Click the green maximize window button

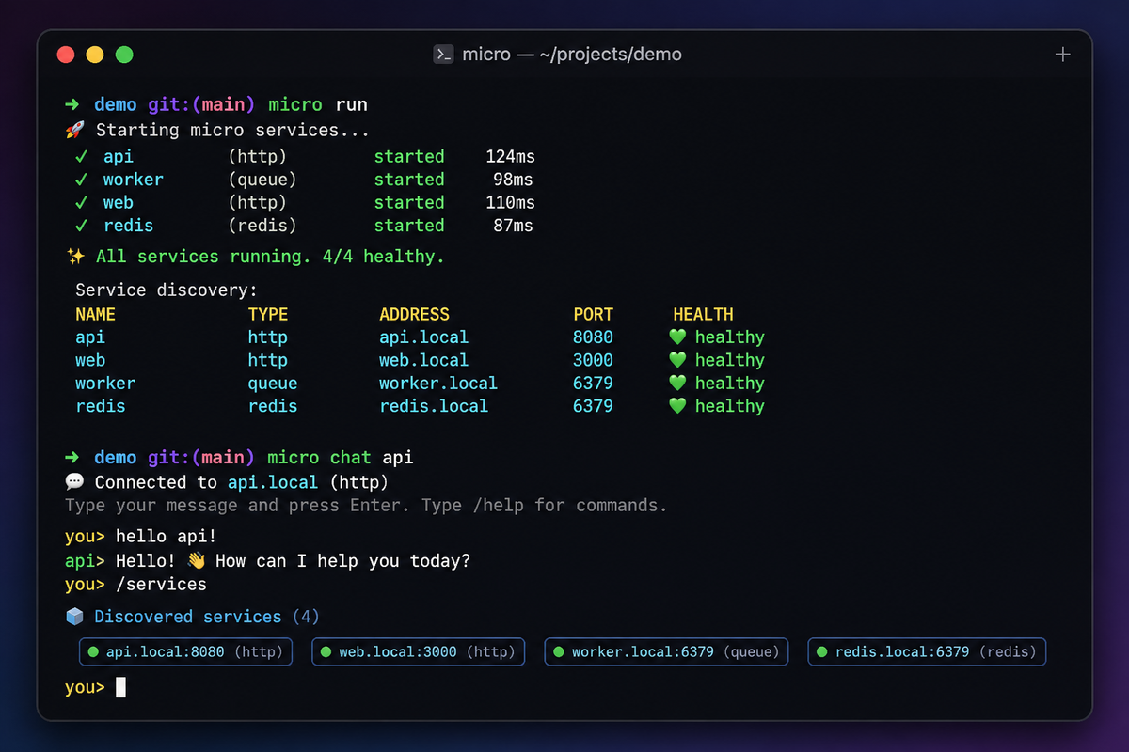pyautogui.click(x=124, y=55)
